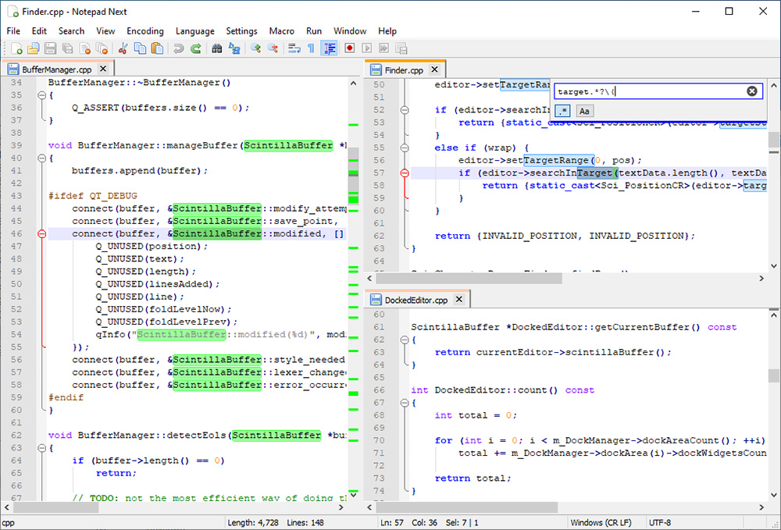Open the Settings menu
The image size is (781, 530).
[241, 31]
